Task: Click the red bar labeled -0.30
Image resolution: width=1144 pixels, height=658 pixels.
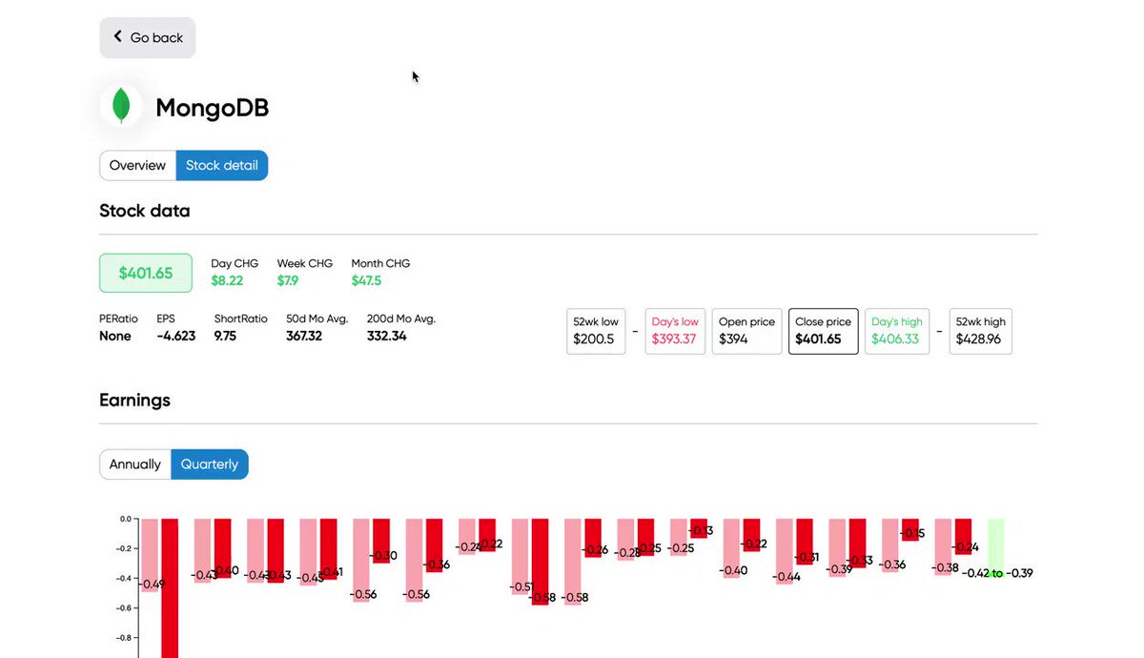Action: 381,541
